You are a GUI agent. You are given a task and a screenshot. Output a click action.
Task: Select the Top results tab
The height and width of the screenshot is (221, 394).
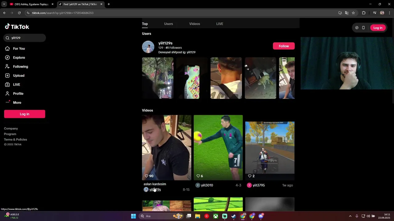(145, 24)
